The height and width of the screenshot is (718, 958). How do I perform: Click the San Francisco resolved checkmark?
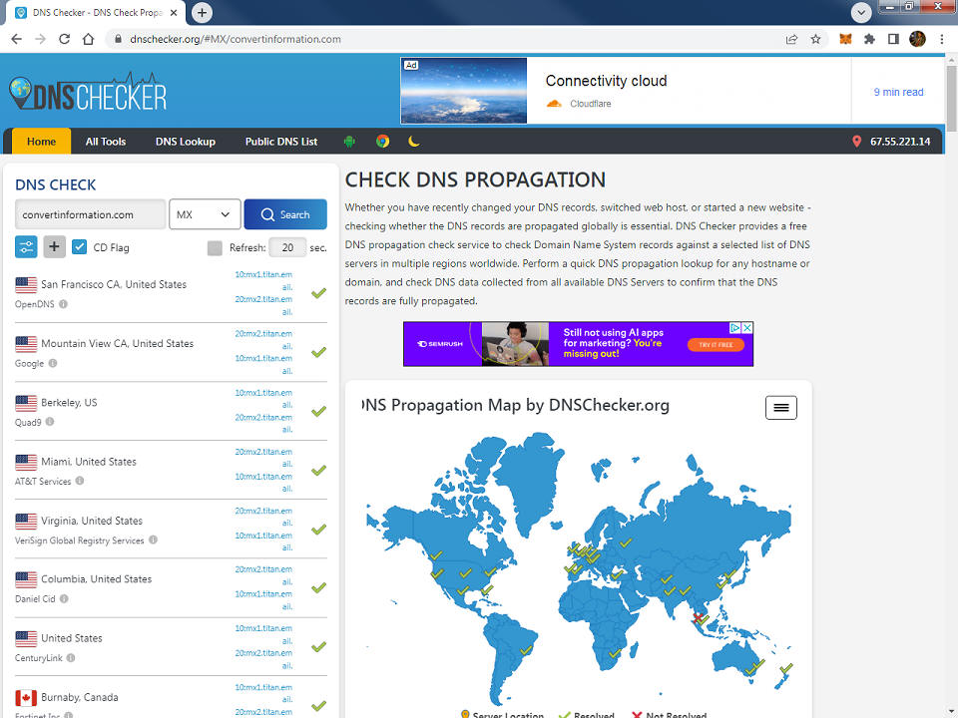(318, 293)
